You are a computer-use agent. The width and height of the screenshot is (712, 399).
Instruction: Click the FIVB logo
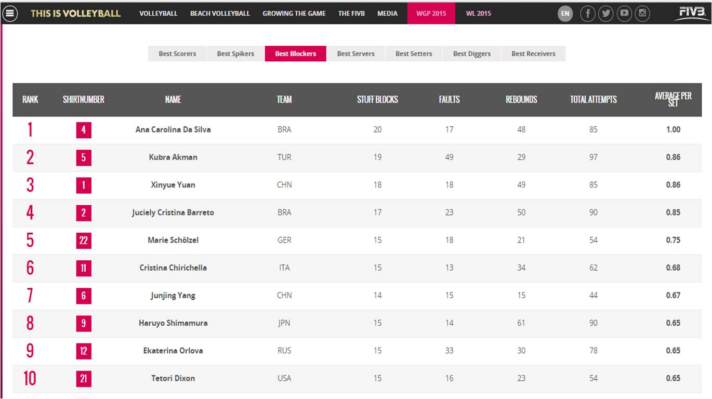692,14
